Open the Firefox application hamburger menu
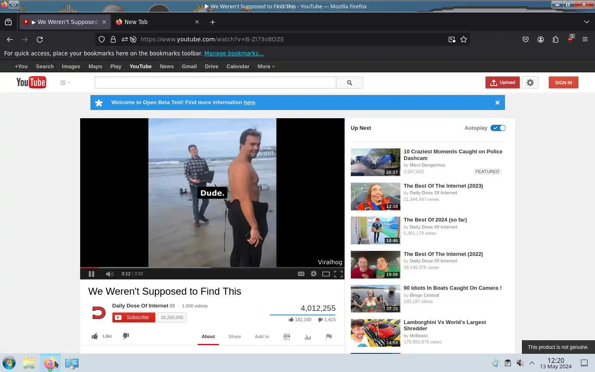Image resolution: width=595 pixels, height=372 pixels. click(585, 39)
